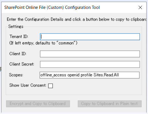The width and height of the screenshot is (148, 114).
Task: Select the Client Secret input box
Action: click(90, 64)
